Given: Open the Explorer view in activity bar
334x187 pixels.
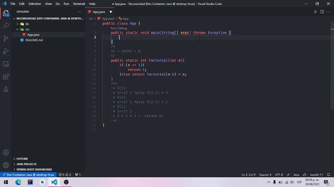Looking at the screenshot, I should pos(6,14).
